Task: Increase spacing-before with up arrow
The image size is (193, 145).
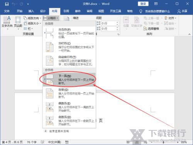Action: 117,22
